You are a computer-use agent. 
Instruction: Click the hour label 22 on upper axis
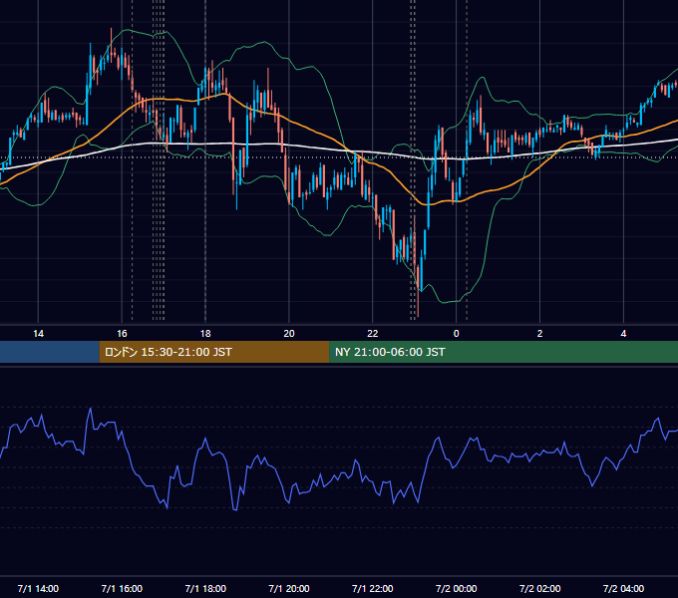(x=372, y=334)
